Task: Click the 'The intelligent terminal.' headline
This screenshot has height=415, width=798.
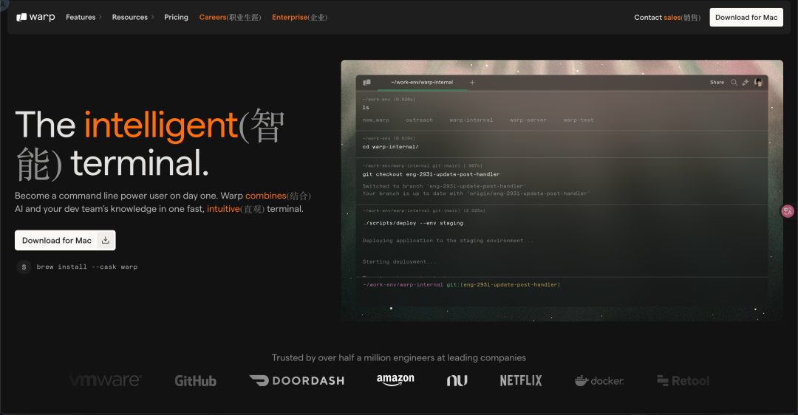Action: tap(149, 145)
